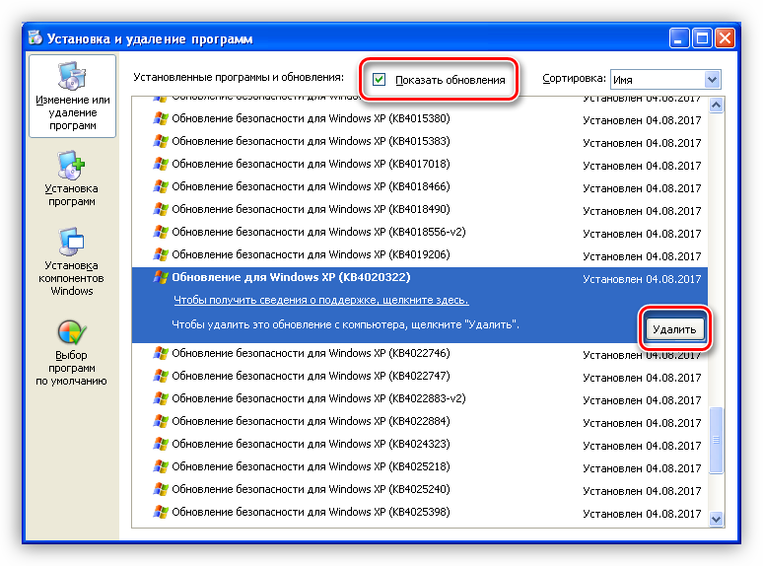The height and width of the screenshot is (566, 763).
Task: Click Windows flag icon for KB4018556-v2
Action: coord(160,232)
